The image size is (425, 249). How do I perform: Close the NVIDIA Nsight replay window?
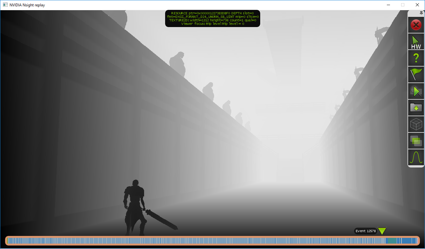pyautogui.click(x=417, y=5)
